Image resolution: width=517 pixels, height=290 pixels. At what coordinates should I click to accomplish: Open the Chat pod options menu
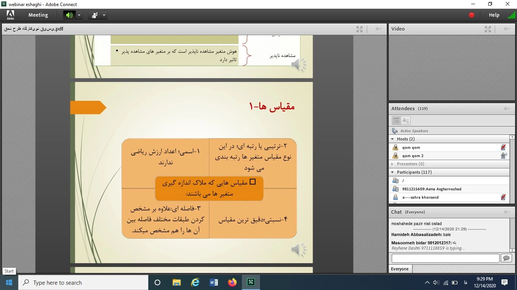pos(507,212)
